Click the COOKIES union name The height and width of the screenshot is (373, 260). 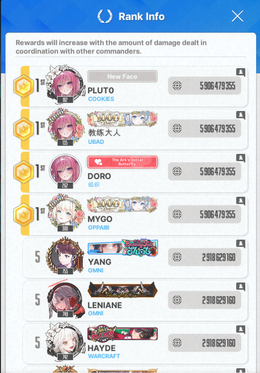(101, 99)
